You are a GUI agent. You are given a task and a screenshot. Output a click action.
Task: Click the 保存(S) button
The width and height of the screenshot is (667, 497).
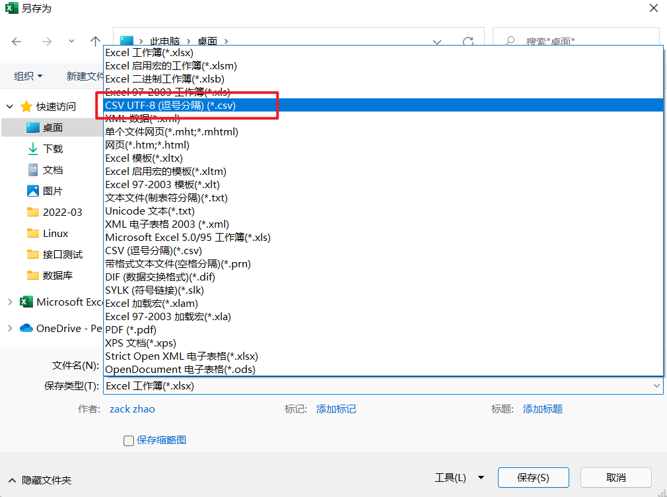click(x=534, y=477)
